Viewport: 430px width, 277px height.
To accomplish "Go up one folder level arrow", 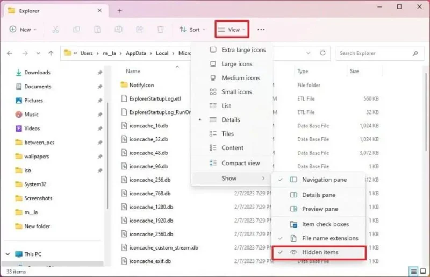I will (51, 53).
